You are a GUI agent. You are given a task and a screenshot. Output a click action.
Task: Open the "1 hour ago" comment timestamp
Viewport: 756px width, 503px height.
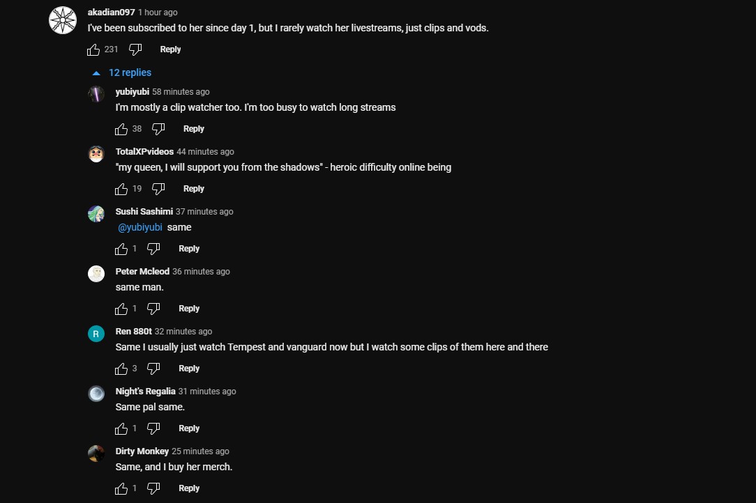(x=158, y=13)
